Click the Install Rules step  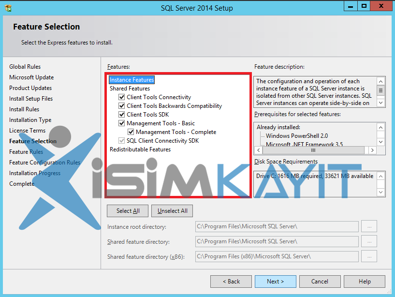24,109
